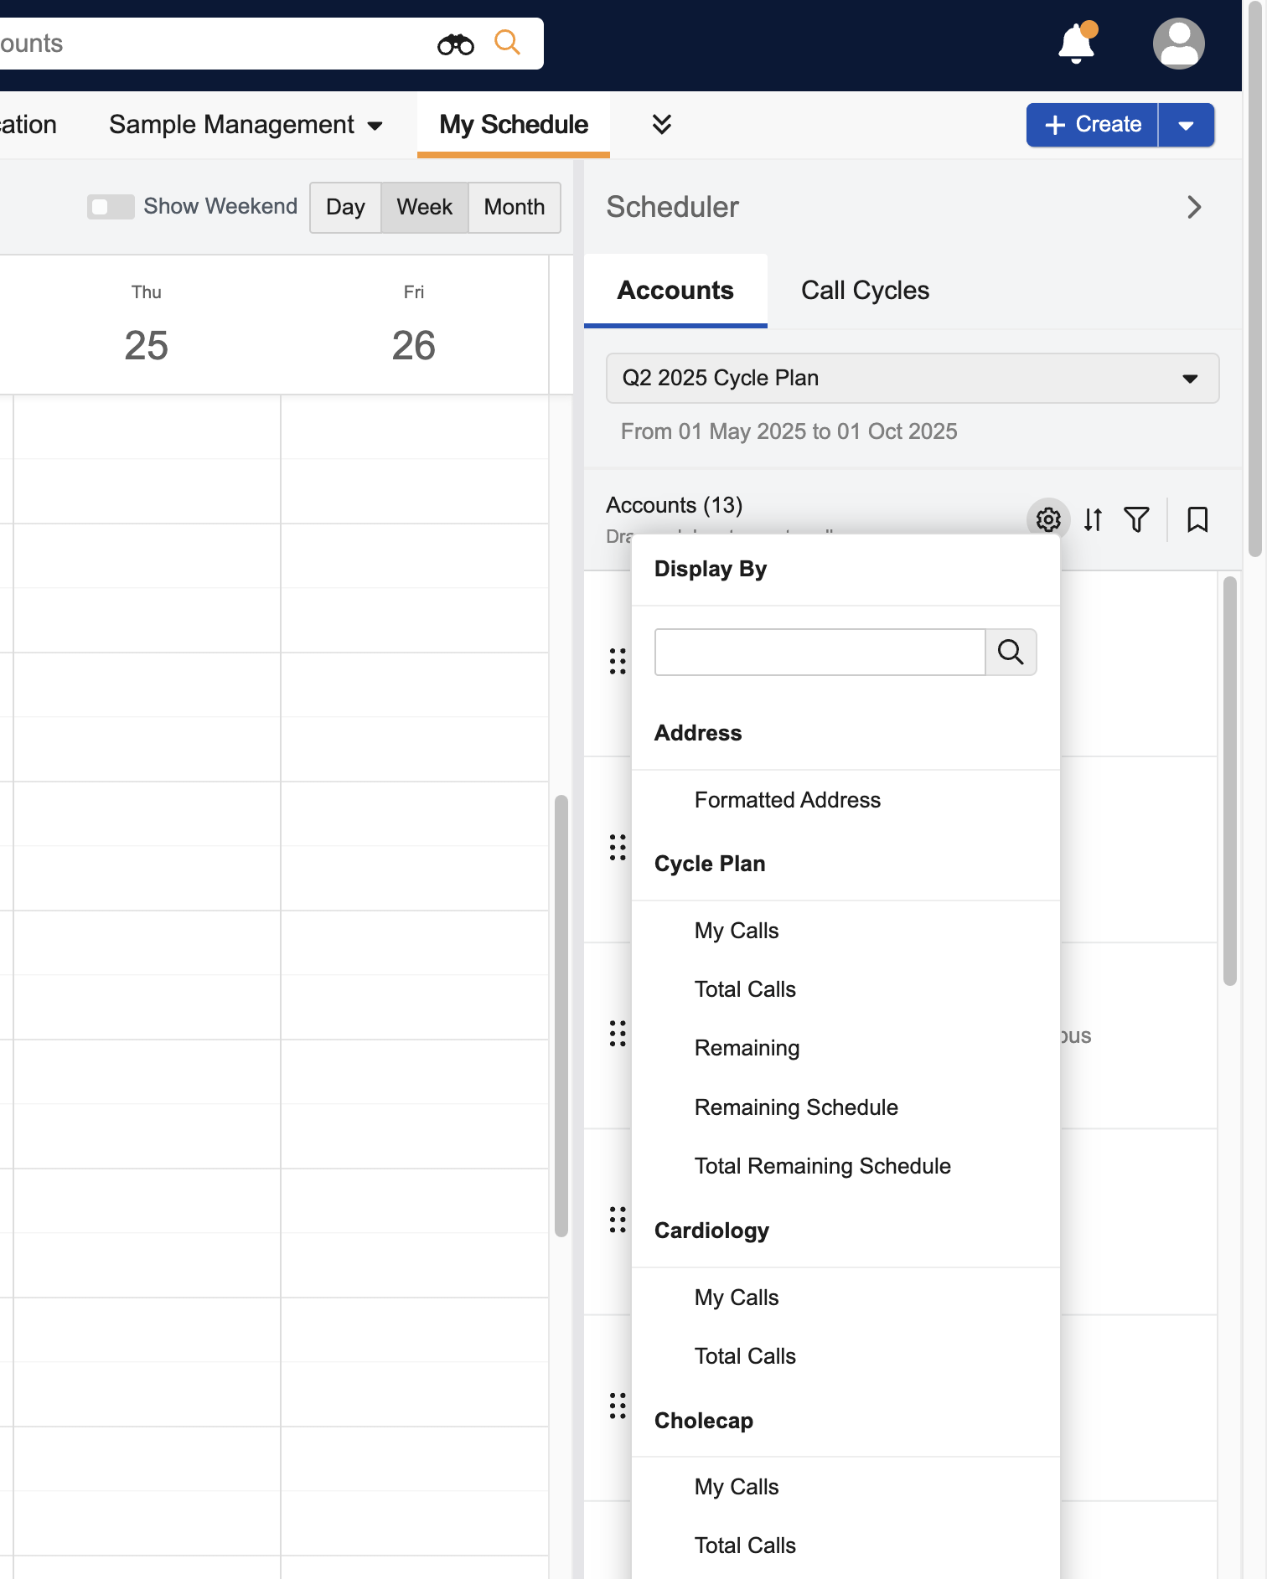The height and width of the screenshot is (1579, 1267).
Task: Click the orange magnifier search icon
Action: pos(507,43)
